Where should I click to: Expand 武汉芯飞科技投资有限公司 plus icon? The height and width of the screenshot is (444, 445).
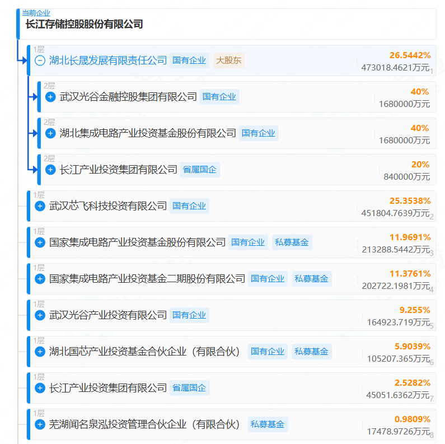[40, 206]
